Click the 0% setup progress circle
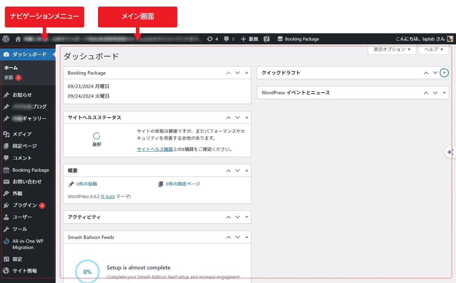Screen dimensions: 456x283 pyautogui.click(x=87, y=272)
